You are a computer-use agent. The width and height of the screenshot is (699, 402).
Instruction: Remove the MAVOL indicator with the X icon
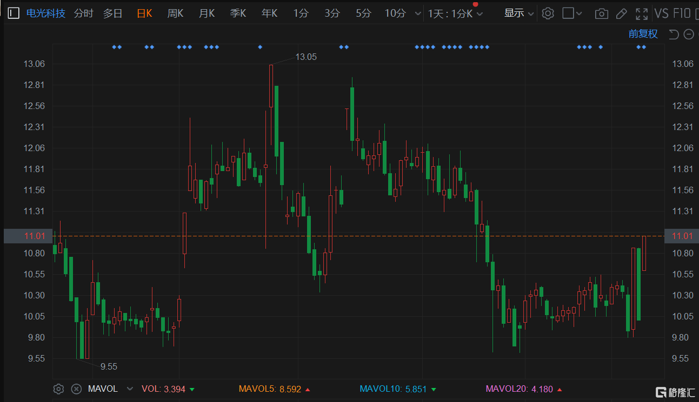(76, 389)
